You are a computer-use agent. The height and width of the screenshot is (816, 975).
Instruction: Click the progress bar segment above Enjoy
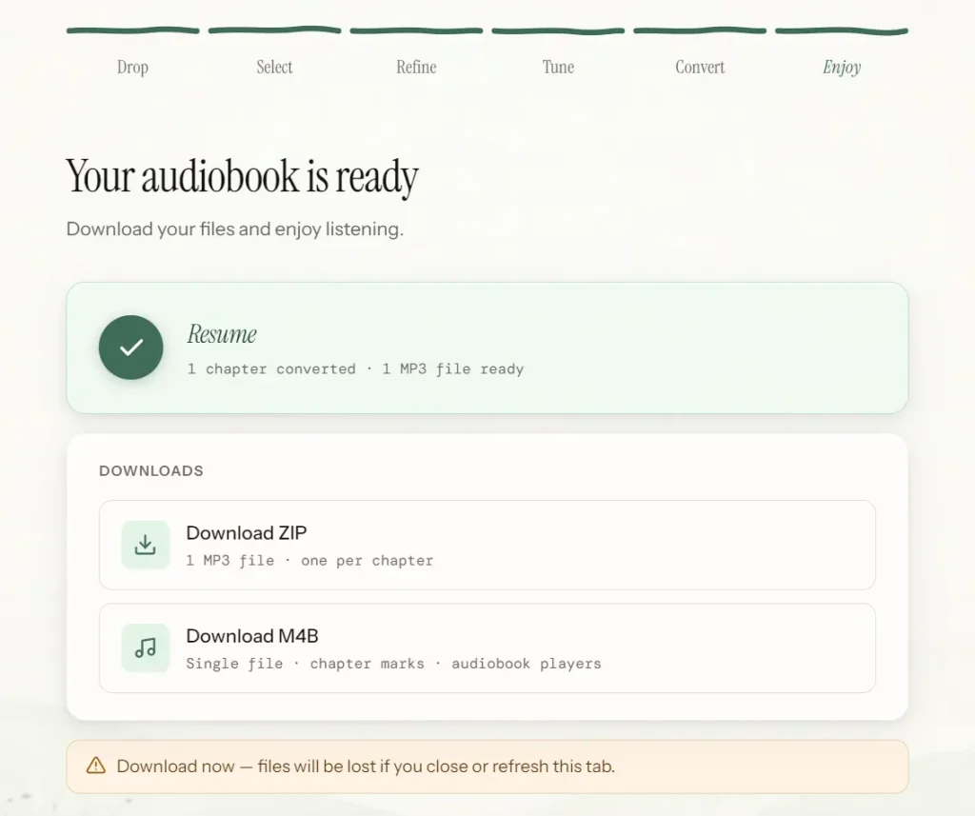click(842, 30)
